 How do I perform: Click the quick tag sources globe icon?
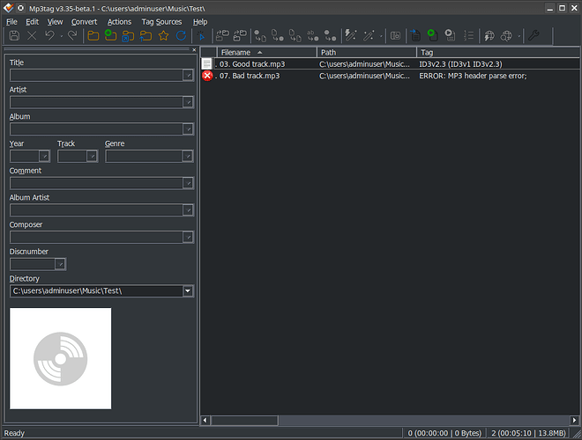tap(489, 36)
